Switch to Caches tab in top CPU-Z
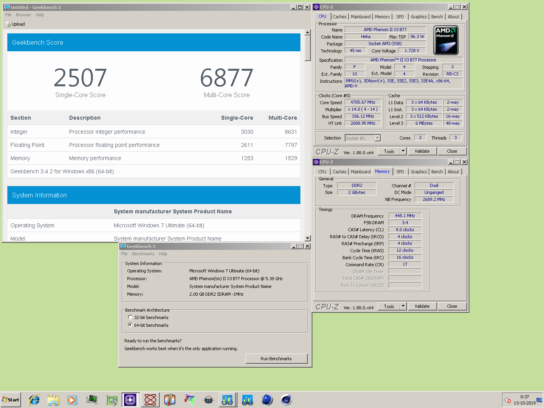The image size is (544, 408). [x=340, y=17]
